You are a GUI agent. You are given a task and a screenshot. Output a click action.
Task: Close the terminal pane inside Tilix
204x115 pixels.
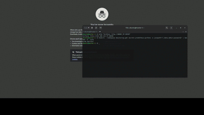(186, 32)
